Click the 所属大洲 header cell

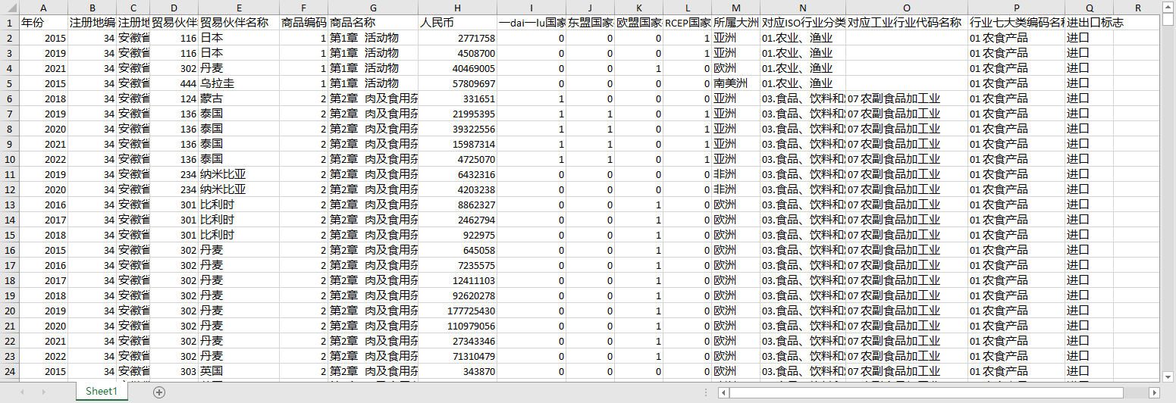735,23
